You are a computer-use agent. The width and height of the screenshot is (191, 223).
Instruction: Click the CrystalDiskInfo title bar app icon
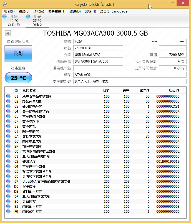click(5, 4)
